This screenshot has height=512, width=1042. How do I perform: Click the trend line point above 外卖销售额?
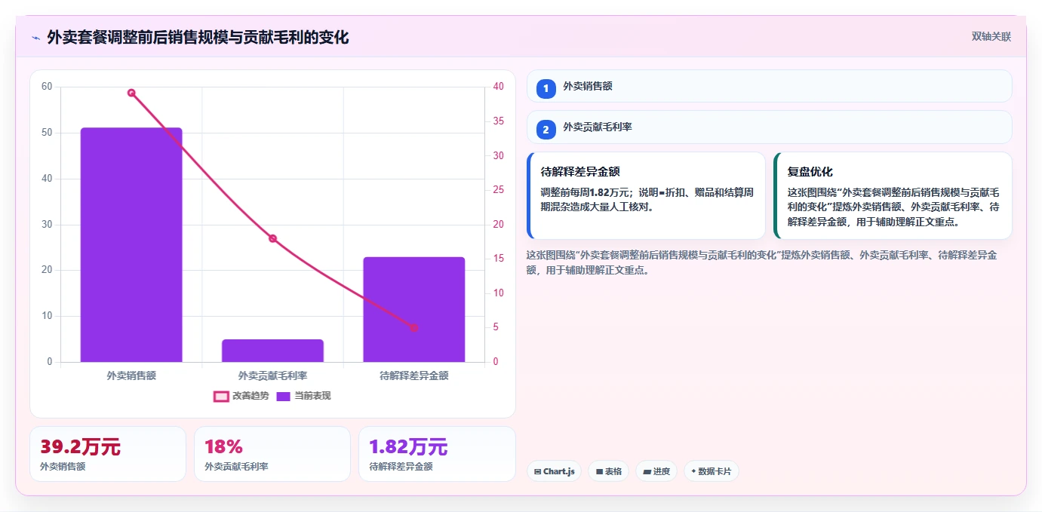[131, 94]
